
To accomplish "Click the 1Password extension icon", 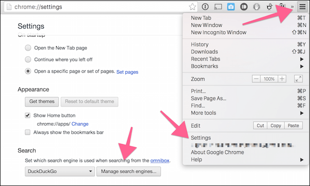I will click(205, 7).
